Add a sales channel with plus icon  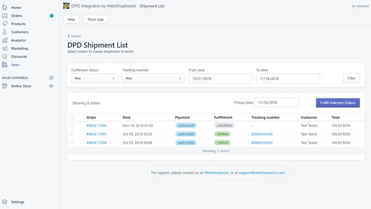pyautogui.click(x=51, y=78)
